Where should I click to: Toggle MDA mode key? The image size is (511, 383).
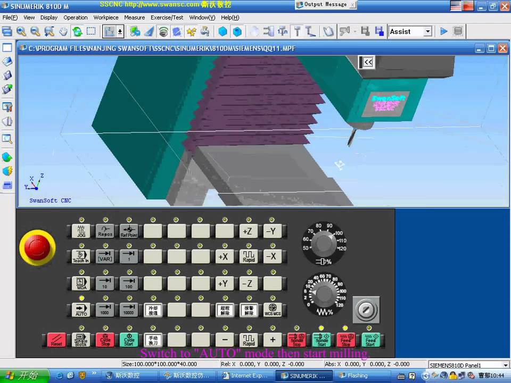pos(81,284)
